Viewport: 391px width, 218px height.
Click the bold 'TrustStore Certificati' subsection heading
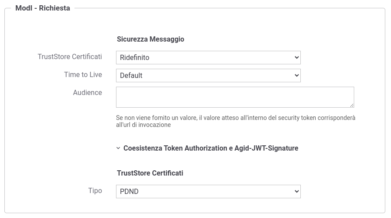click(150, 173)
